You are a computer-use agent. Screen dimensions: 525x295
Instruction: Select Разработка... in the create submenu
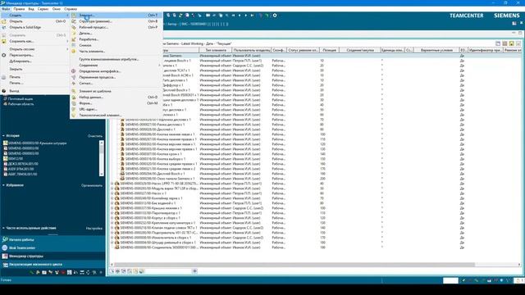[x=116, y=39]
